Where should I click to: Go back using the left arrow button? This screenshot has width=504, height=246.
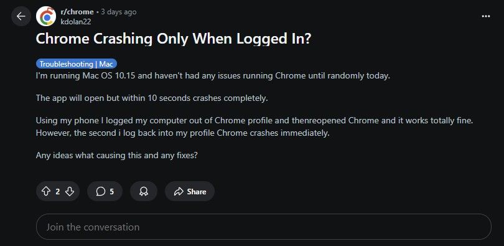tap(21, 16)
